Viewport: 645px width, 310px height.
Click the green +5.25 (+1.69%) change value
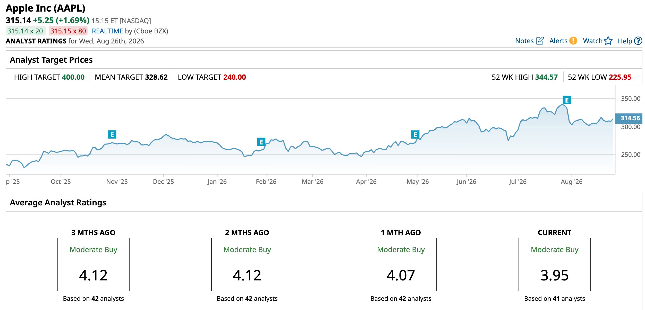tap(61, 20)
